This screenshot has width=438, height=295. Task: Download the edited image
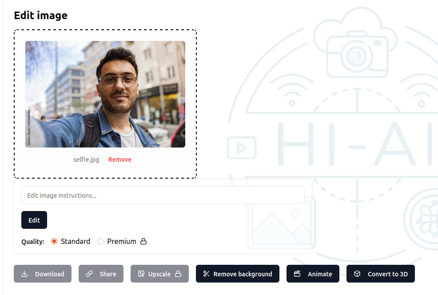click(43, 274)
